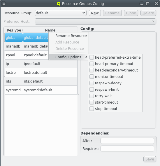Open the Preferred Host dropdown

95,22
